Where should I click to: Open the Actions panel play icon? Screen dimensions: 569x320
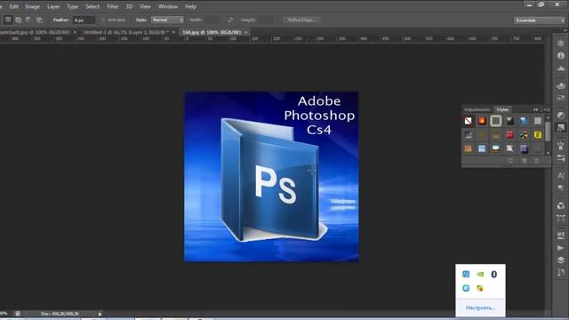coord(561,248)
